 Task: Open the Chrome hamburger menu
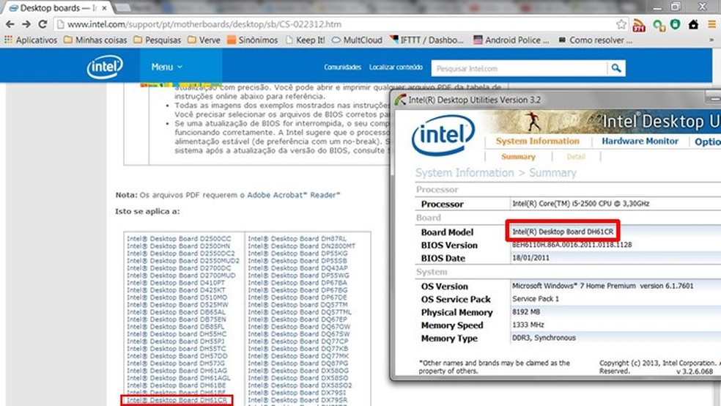coord(711,24)
